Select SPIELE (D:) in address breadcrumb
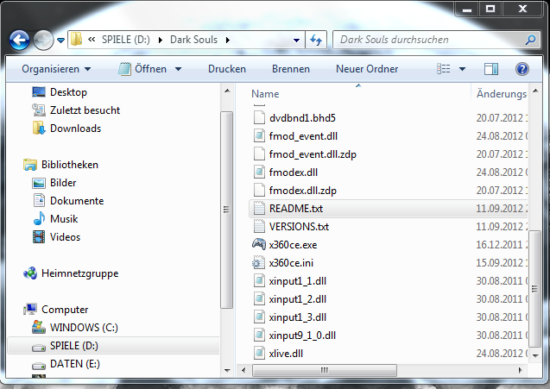 [126, 40]
